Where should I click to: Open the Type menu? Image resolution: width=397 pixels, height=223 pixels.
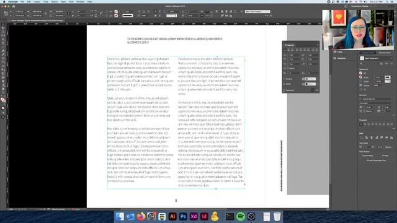pyautogui.click(x=45, y=1)
